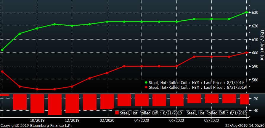Click the 04/2020 x-axis date label

[x=142, y=120]
